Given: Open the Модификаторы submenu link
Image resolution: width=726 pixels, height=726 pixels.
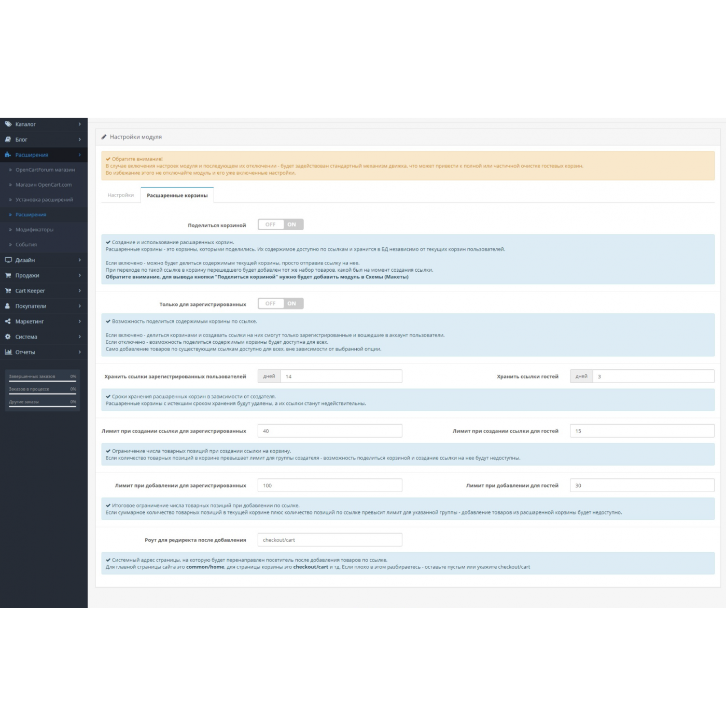Looking at the screenshot, I should 34,230.
